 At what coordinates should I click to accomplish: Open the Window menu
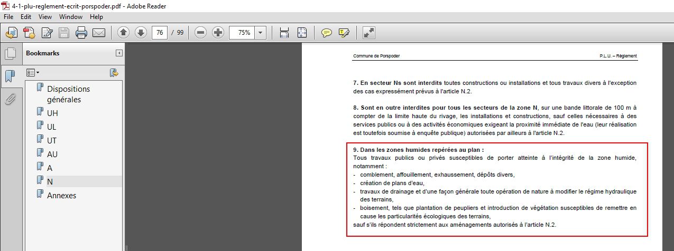(x=71, y=17)
